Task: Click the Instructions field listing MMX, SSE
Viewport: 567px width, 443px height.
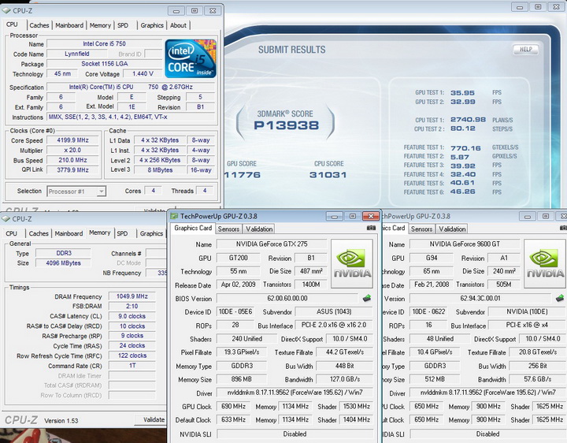Action: pos(131,117)
